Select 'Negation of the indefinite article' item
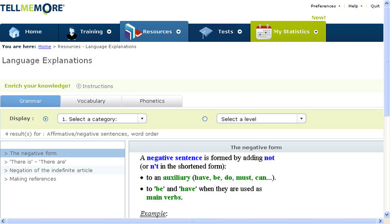The image size is (390, 224). (63, 170)
